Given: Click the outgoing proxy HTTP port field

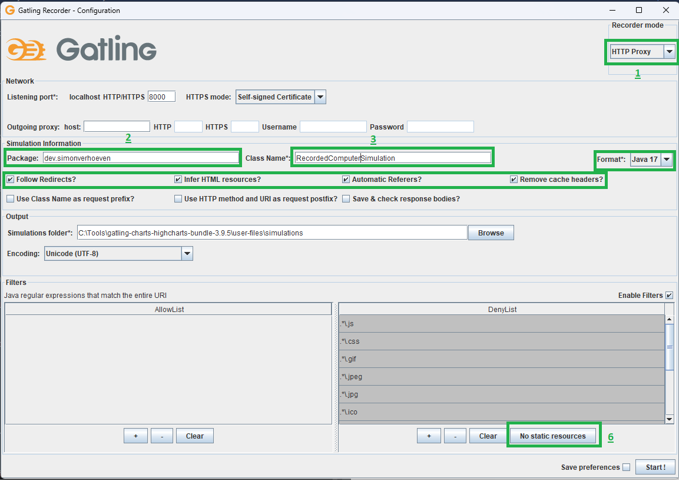Looking at the screenshot, I should (x=188, y=127).
